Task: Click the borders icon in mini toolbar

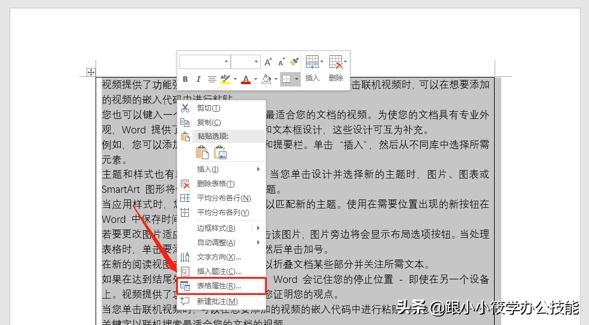Action: pos(286,79)
